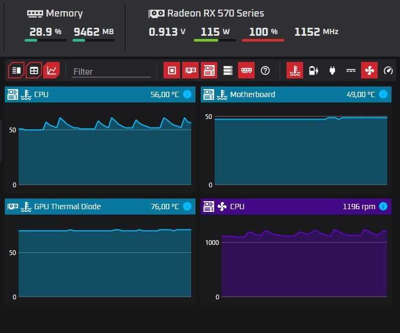Click the GPU Thermal Diode panel header
Image resolution: width=400 pixels, height=333 pixels.
click(x=100, y=206)
